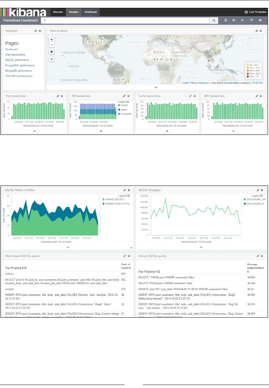Image resolution: width=269 pixels, height=388 pixels.
Task: Click the Save Dashboard icon
Action: [x=234, y=20]
